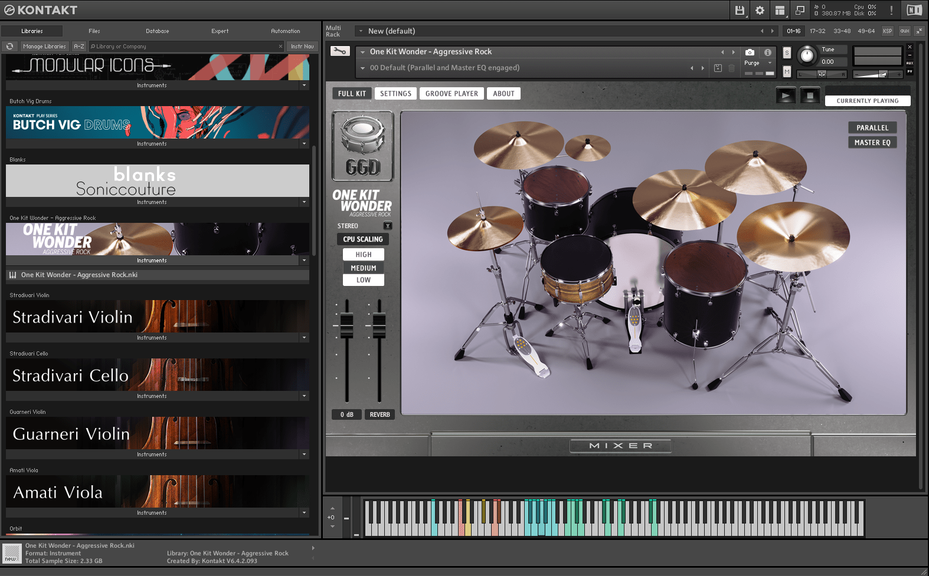The image size is (929, 576).
Task: Stop groove playback with stop button
Action: click(x=810, y=96)
